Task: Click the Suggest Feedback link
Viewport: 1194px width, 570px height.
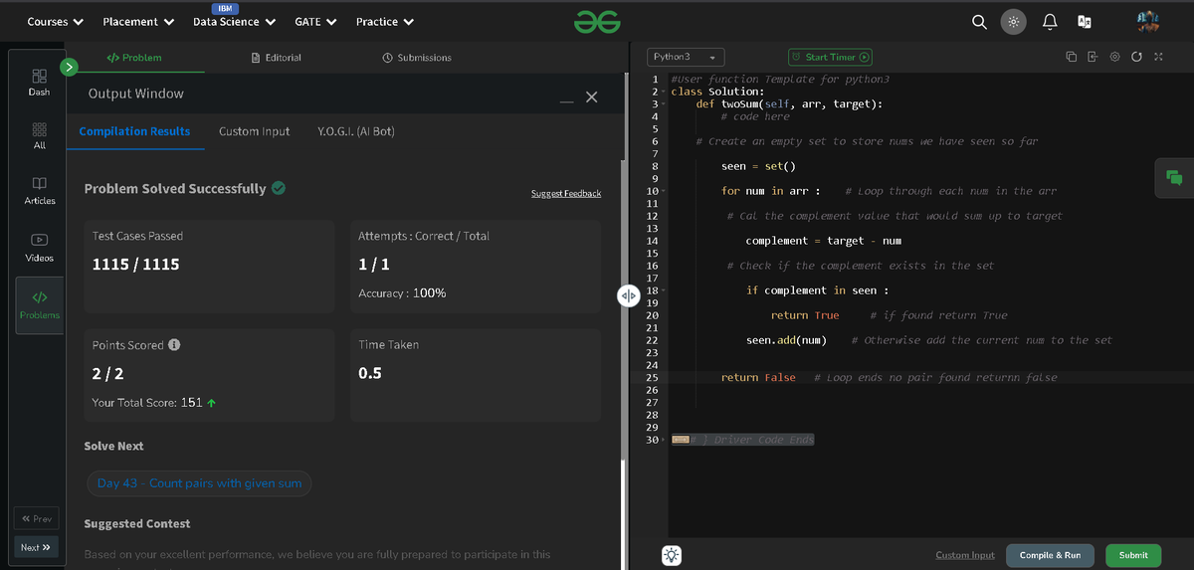Action: pos(566,193)
